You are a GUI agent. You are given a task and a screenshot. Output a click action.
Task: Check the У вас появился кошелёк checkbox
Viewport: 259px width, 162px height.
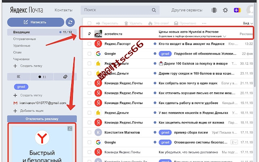click(x=89, y=113)
